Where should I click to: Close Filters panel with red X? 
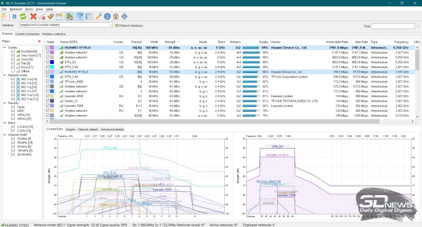coord(40,41)
